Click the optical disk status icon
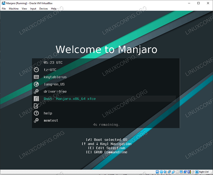Viewport: 213px width, 175px height. click(x=161, y=172)
